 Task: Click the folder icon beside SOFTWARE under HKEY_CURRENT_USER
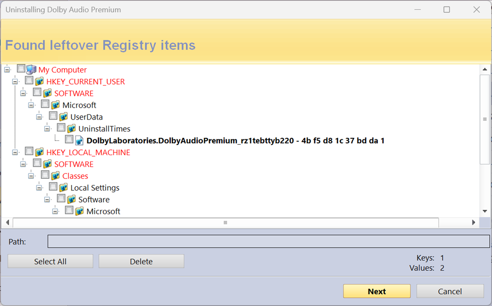coord(47,93)
